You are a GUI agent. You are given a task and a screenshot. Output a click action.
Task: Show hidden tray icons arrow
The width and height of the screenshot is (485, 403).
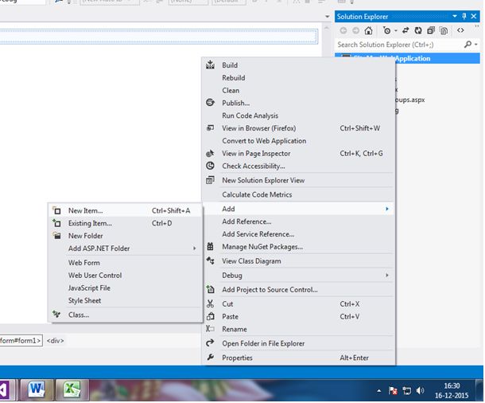[379, 391]
